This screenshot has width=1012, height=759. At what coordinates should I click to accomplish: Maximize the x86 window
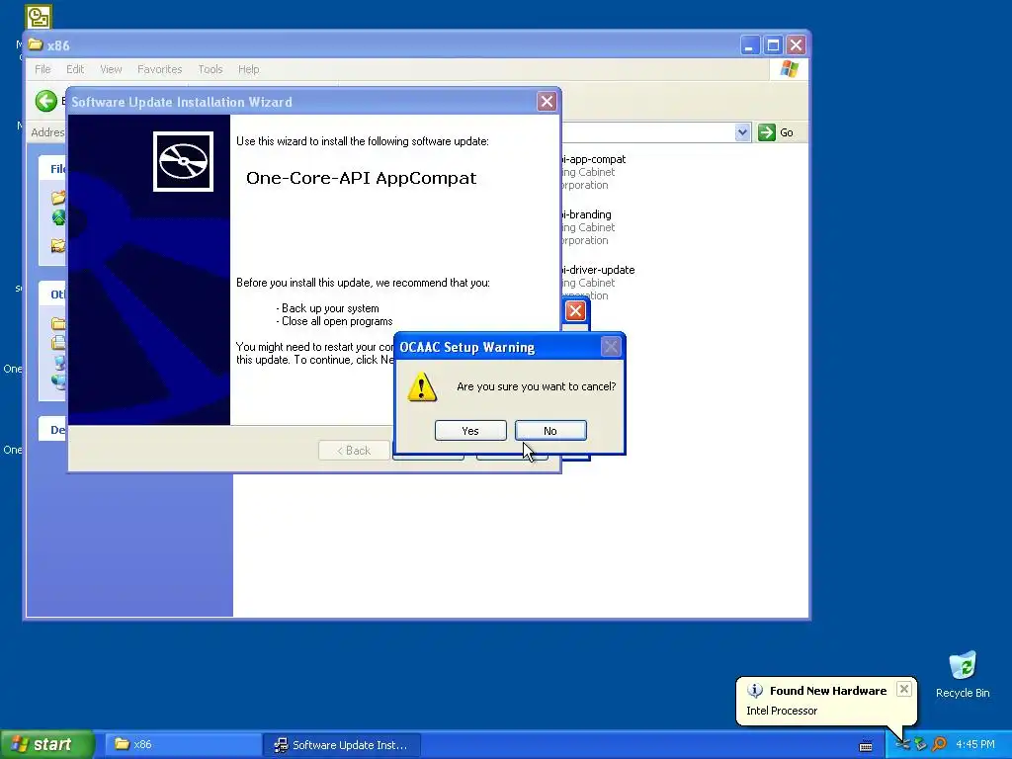[773, 45]
